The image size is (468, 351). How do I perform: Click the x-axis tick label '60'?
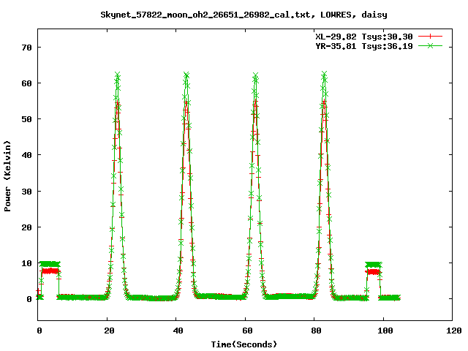[247, 331]
